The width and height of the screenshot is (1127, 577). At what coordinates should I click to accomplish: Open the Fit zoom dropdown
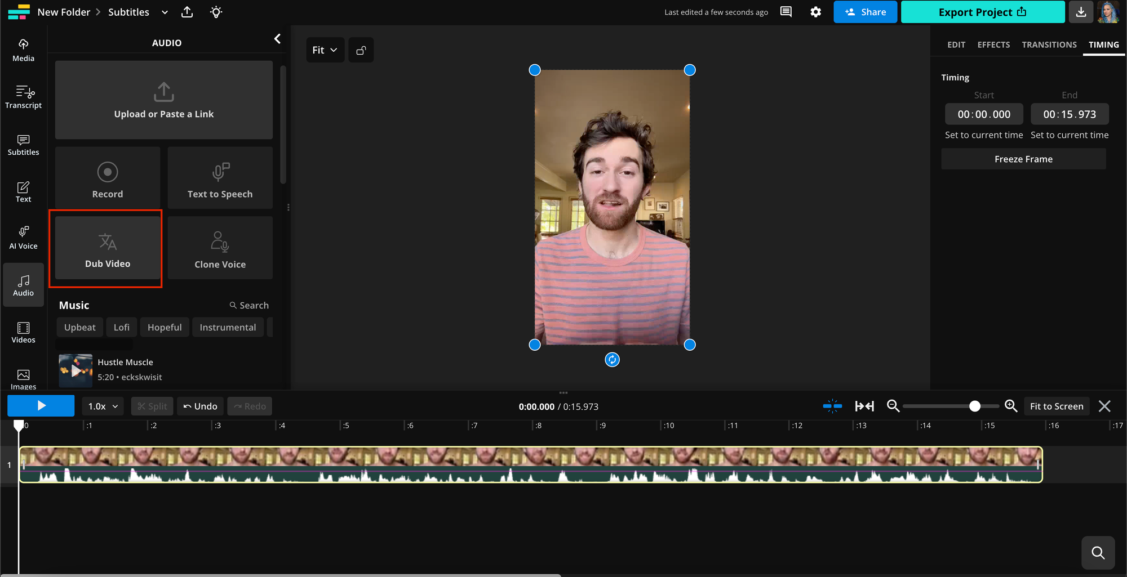coord(325,50)
